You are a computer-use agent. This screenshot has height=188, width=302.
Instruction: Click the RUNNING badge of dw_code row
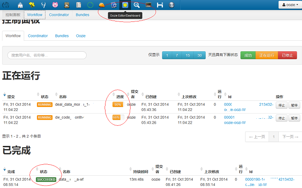[x=45, y=117]
